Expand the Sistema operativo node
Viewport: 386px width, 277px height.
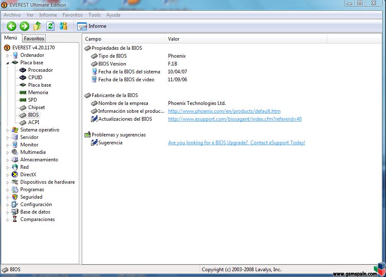point(7,130)
